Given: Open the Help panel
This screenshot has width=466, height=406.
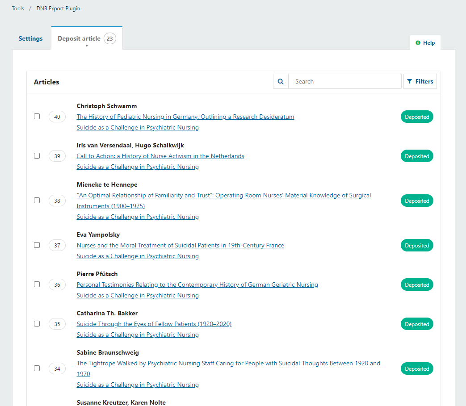Looking at the screenshot, I should (425, 43).
